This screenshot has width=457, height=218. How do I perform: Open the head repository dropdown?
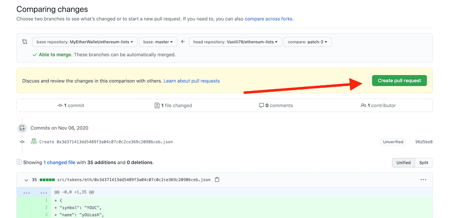(x=236, y=42)
